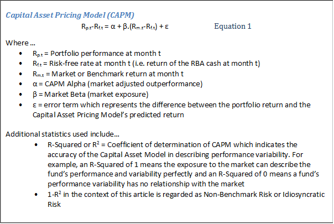Click the bullet marker beside the 1-R² item
This screenshot has width=334, height=224.
pyautogui.click(x=36, y=195)
